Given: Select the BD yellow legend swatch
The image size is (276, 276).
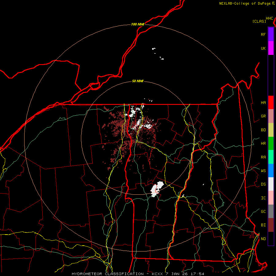Looking at the screenshot, I should 271,130.
